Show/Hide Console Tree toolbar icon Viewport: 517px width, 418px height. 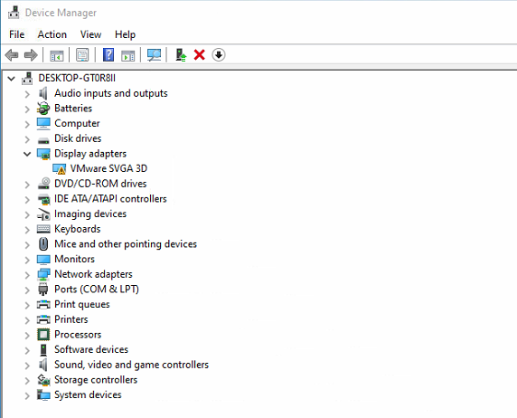click(56, 55)
